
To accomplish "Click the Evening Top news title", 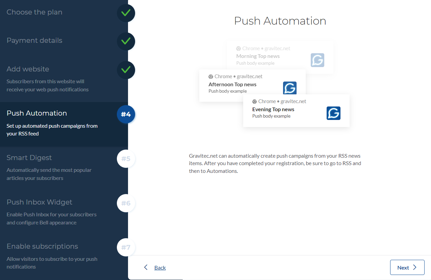I will tap(273, 109).
